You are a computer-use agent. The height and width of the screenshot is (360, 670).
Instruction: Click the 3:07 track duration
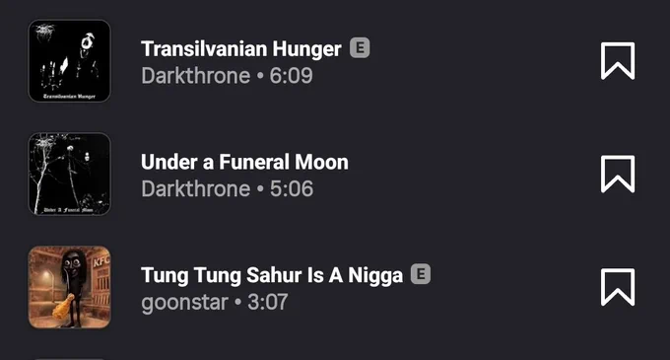coord(267,302)
